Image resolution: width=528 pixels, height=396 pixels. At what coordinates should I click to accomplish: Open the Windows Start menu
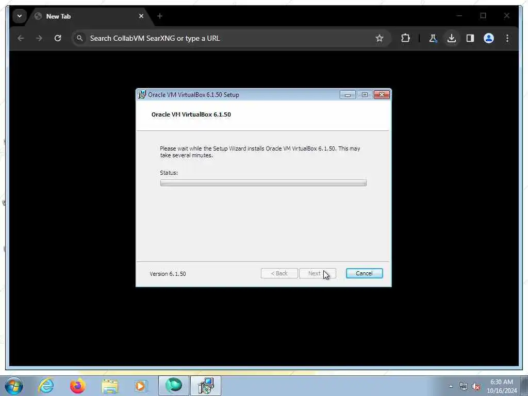point(14,386)
